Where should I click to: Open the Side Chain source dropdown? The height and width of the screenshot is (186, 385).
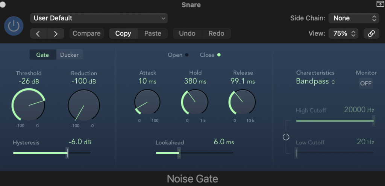tap(354, 18)
